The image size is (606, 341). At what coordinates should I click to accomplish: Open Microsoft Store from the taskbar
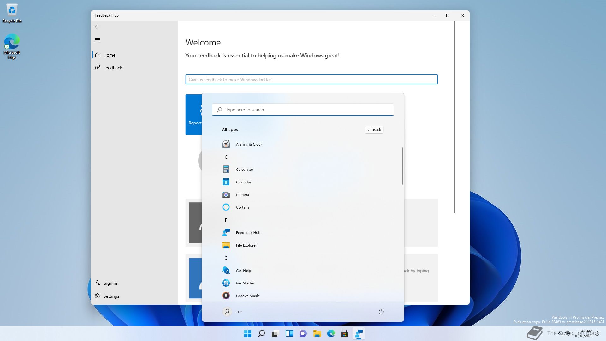pos(345,333)
